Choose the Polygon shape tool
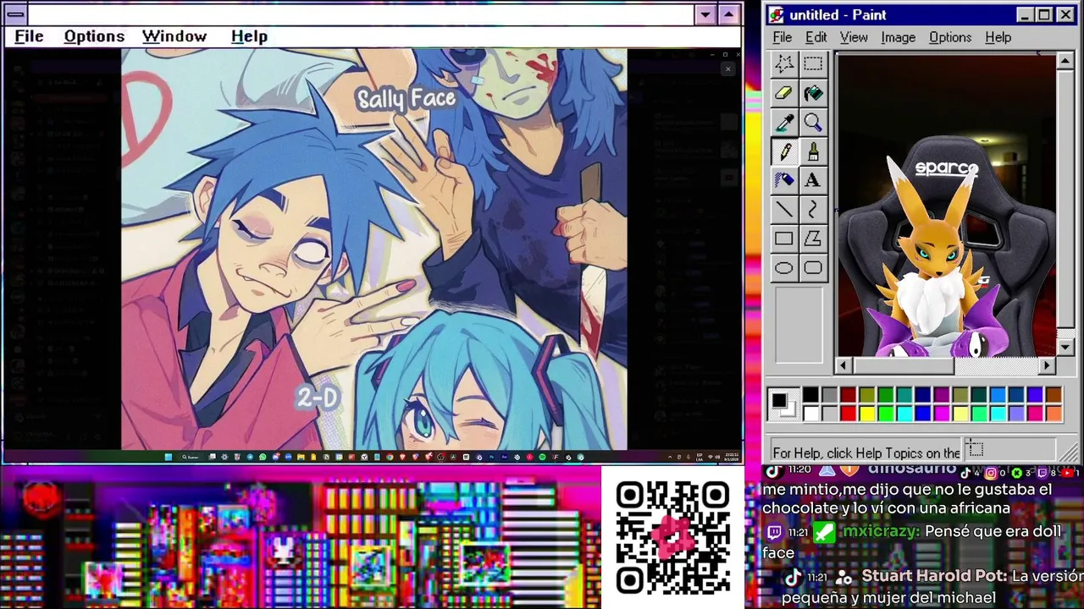 (x=813, y=239)
